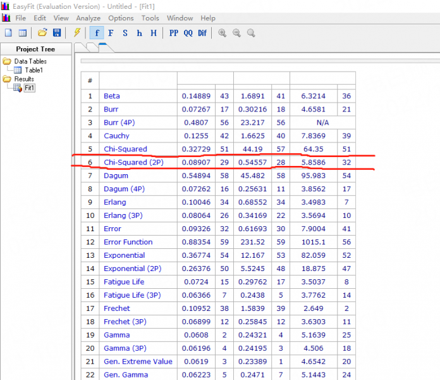
Task: Show the PP plot
Action: 173,33
